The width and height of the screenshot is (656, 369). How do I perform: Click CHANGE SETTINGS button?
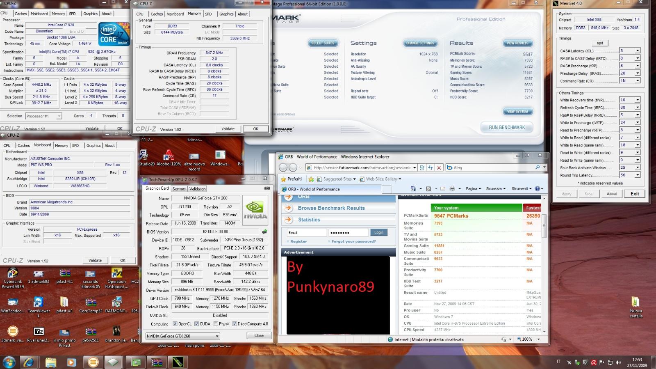(x=420, y=43)
